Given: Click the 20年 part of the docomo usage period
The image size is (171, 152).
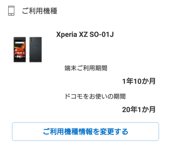Looking at the screenshot, I should (x=130, y=109).
